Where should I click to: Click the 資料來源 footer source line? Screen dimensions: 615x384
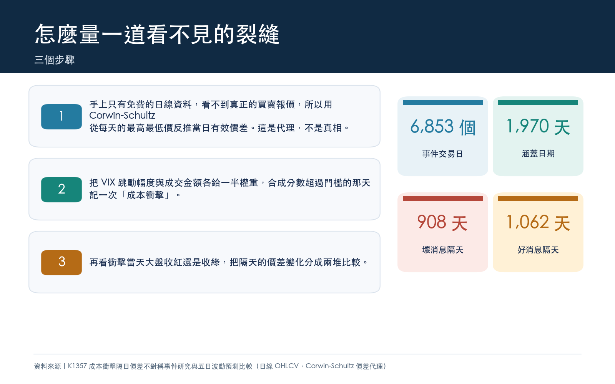point(211,366)
